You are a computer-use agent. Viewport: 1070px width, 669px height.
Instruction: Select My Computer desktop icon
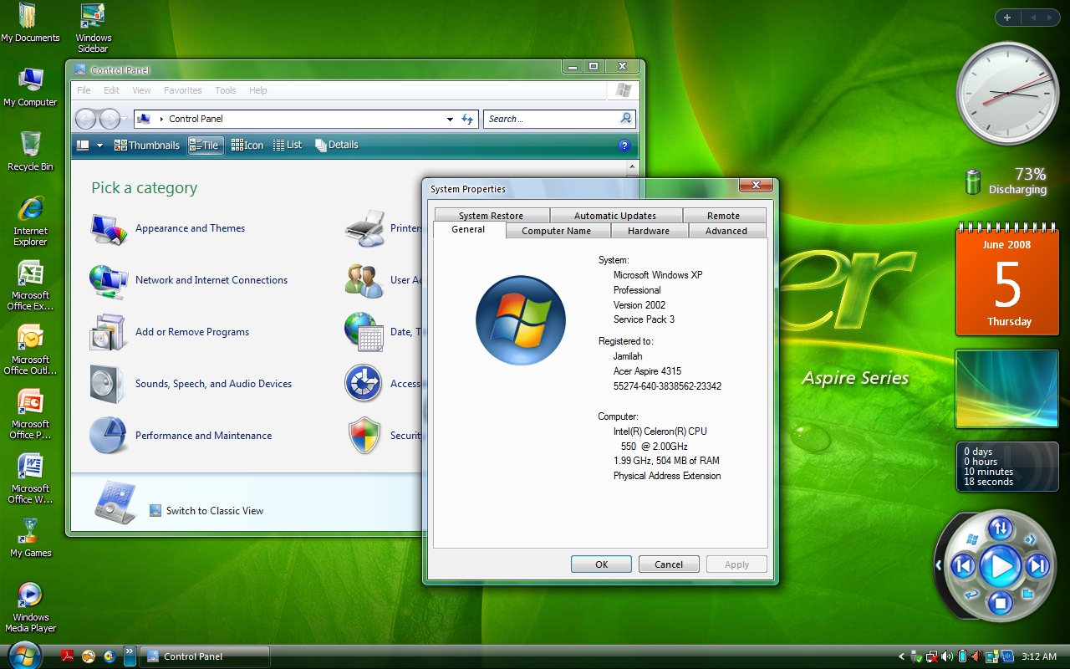[x=30, y=87]
